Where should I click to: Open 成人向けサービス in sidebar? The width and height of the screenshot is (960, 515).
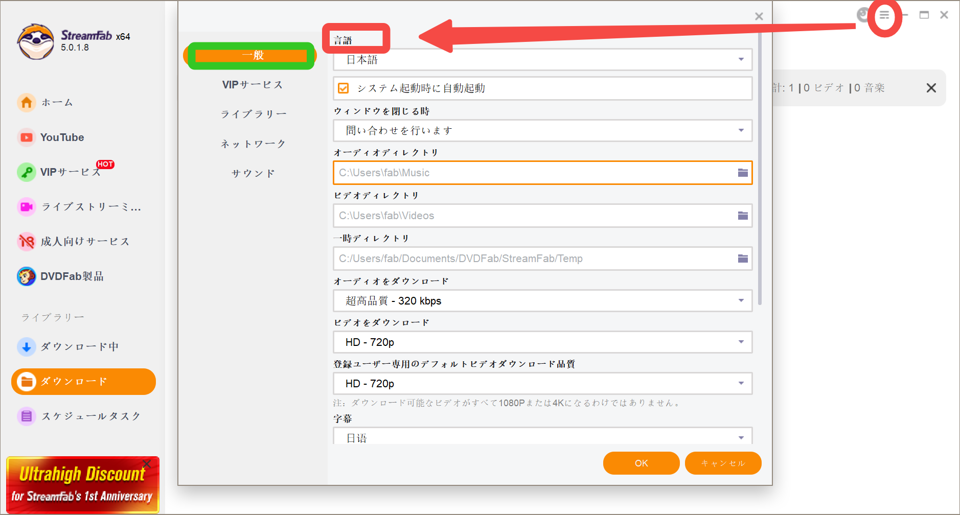pyautogui.click(x=85, y=242)
